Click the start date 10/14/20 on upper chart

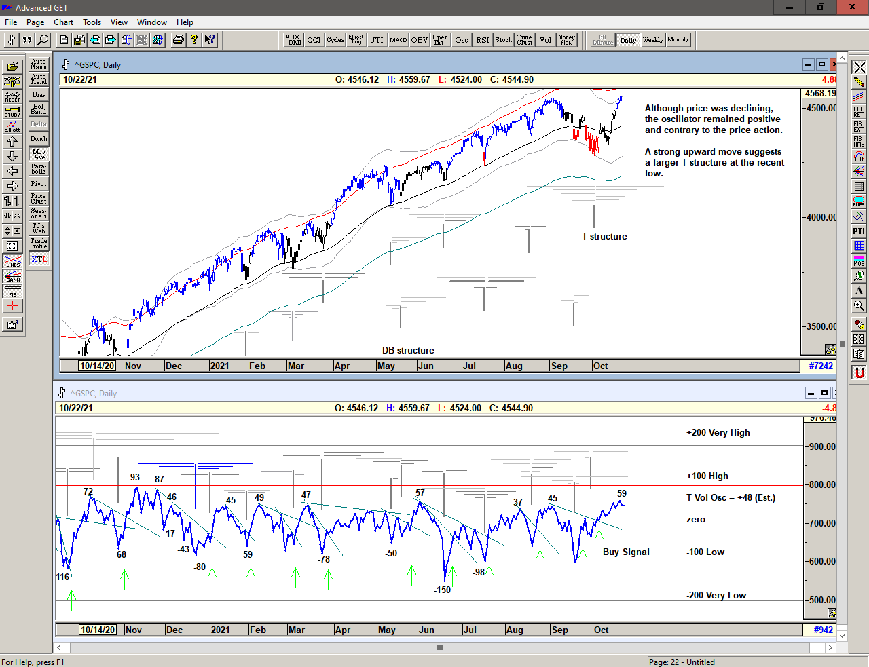pyautogui.click(x=97, y=366)
